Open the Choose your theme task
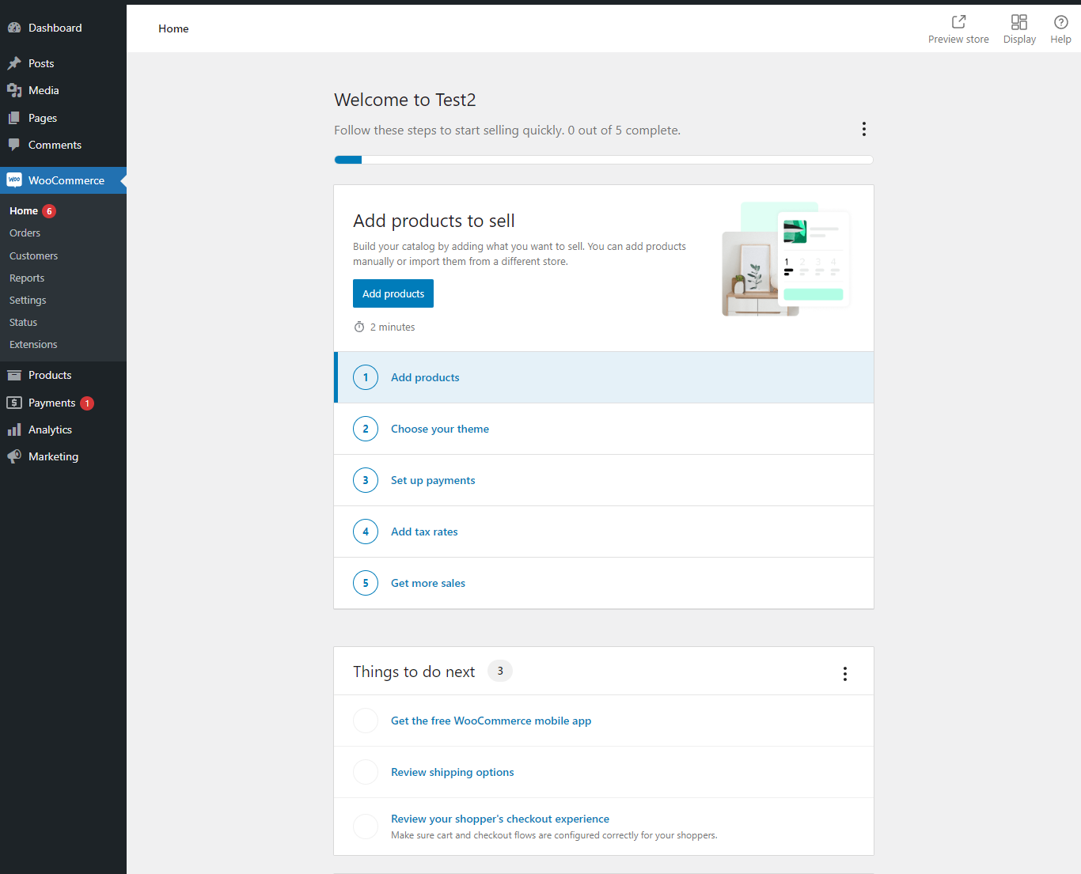Viewport: 1081px width, 874px height. (440, 429)
